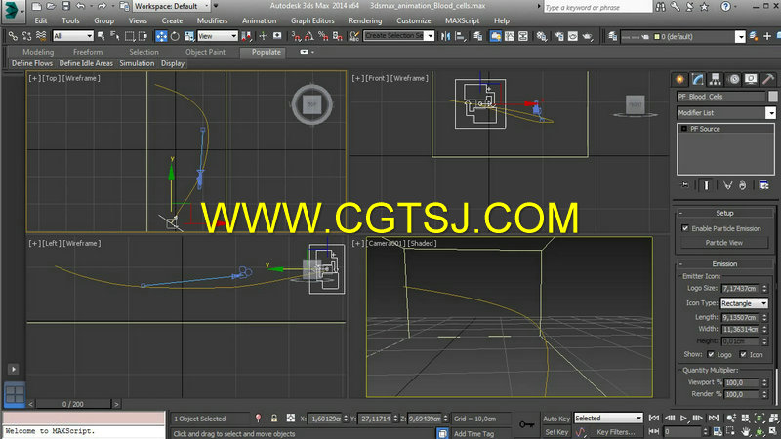
Task: Open the Schematic View icon
Action: tap(523, 36)
